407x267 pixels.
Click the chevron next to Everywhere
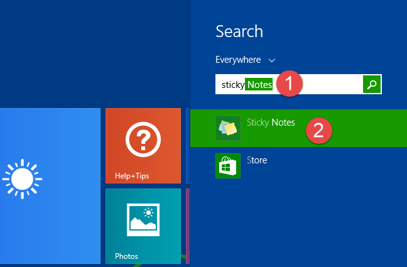[272, 60]
